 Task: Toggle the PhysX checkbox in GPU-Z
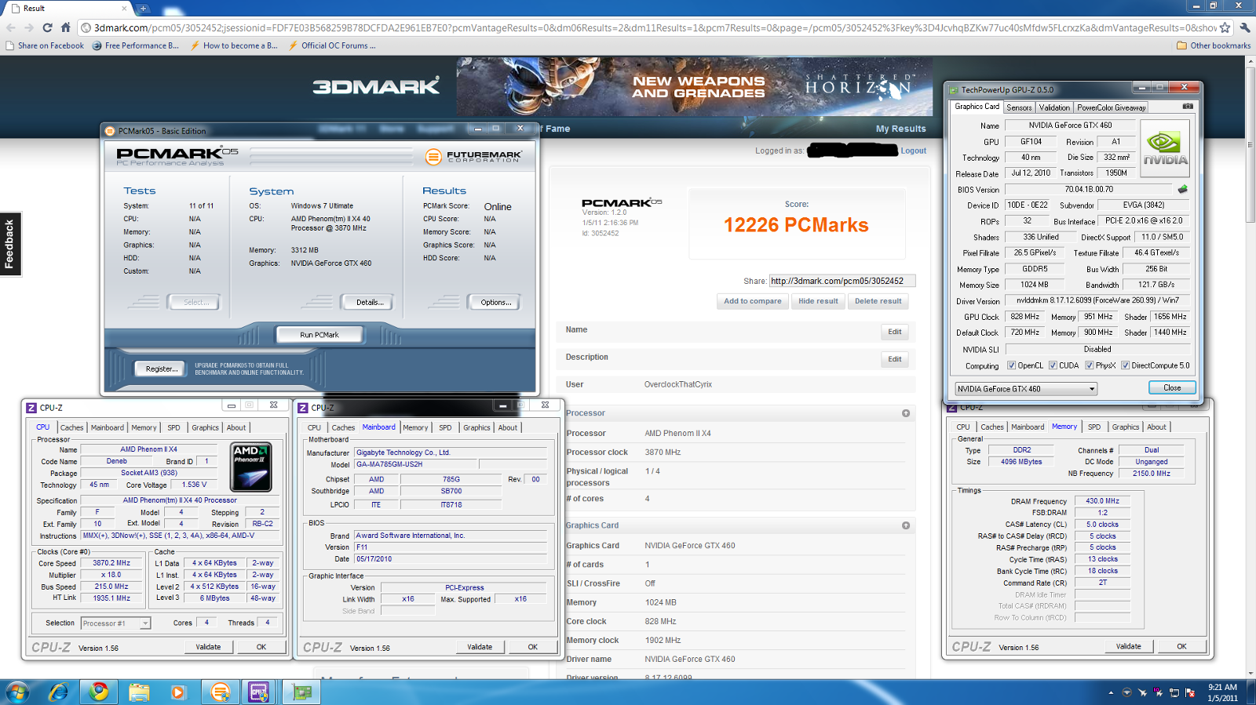click(x=1090, y=365)
